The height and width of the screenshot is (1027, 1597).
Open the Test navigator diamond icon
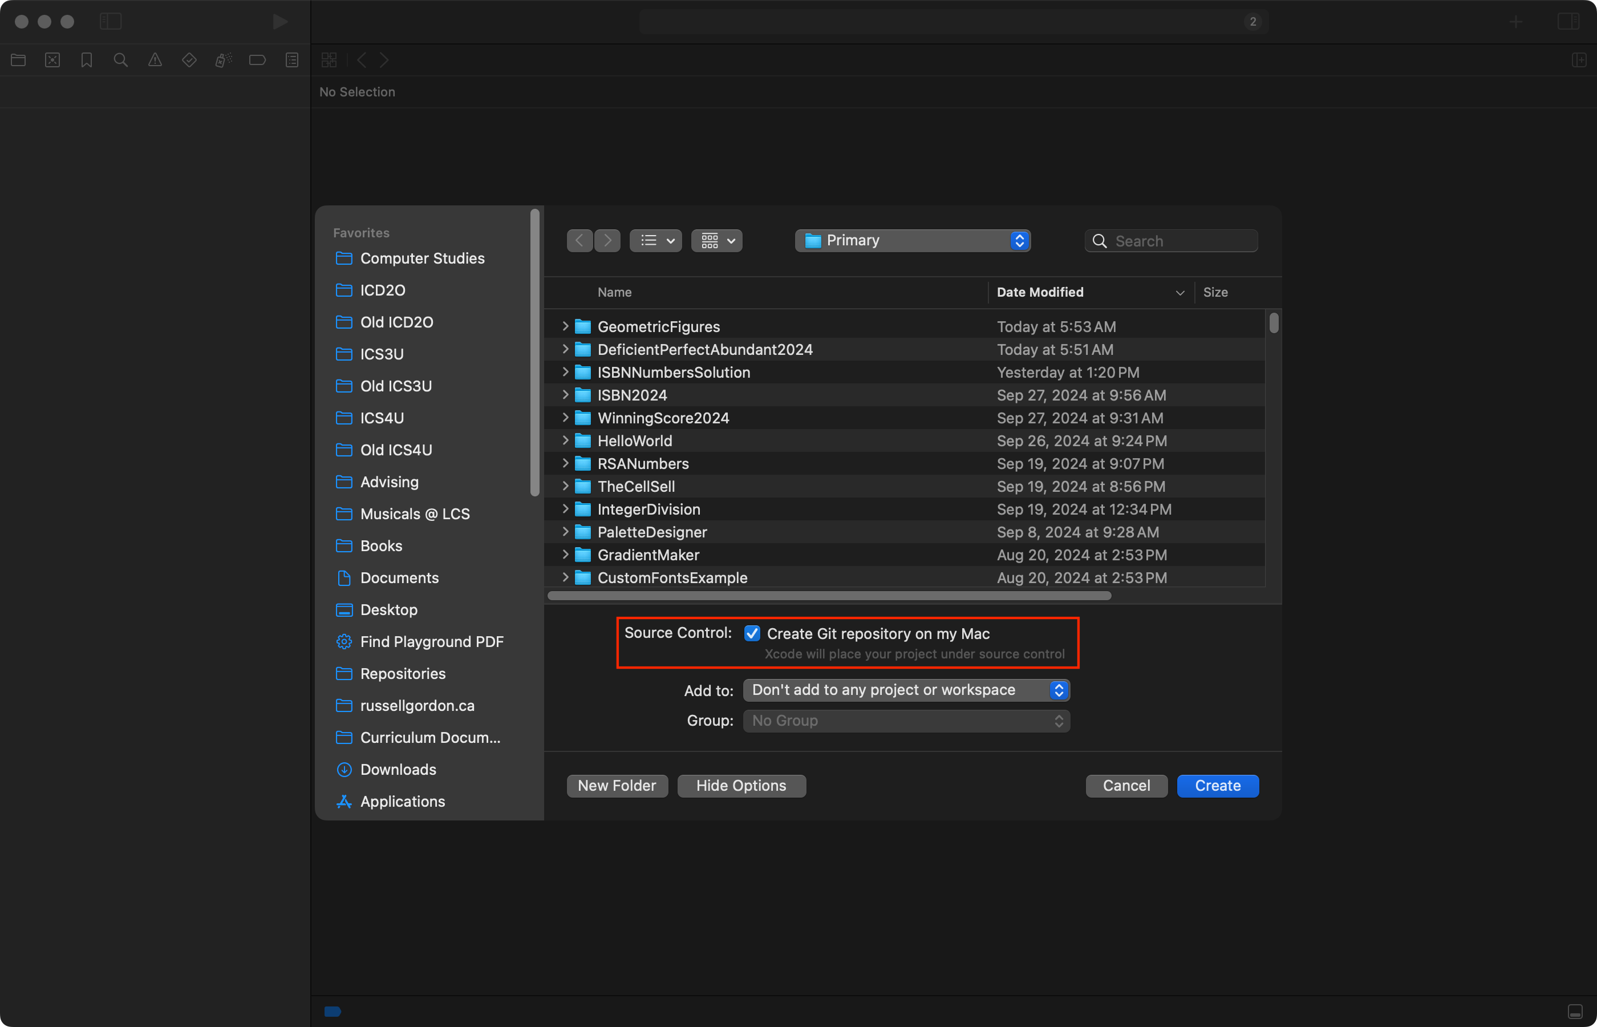(189, 60)
